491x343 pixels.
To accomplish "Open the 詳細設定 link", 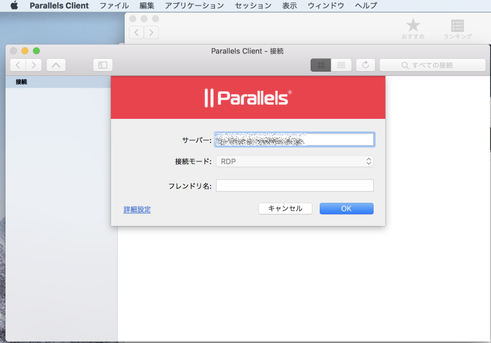I will pos(137,209).
